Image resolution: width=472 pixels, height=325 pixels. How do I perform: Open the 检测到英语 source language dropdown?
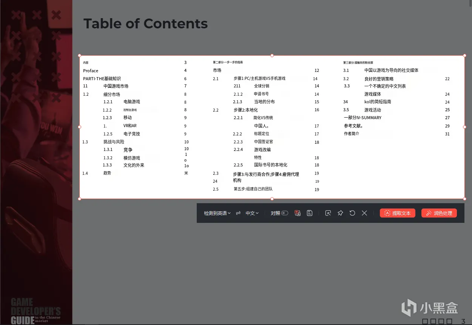pyautogui.click(x=217, y=213)
